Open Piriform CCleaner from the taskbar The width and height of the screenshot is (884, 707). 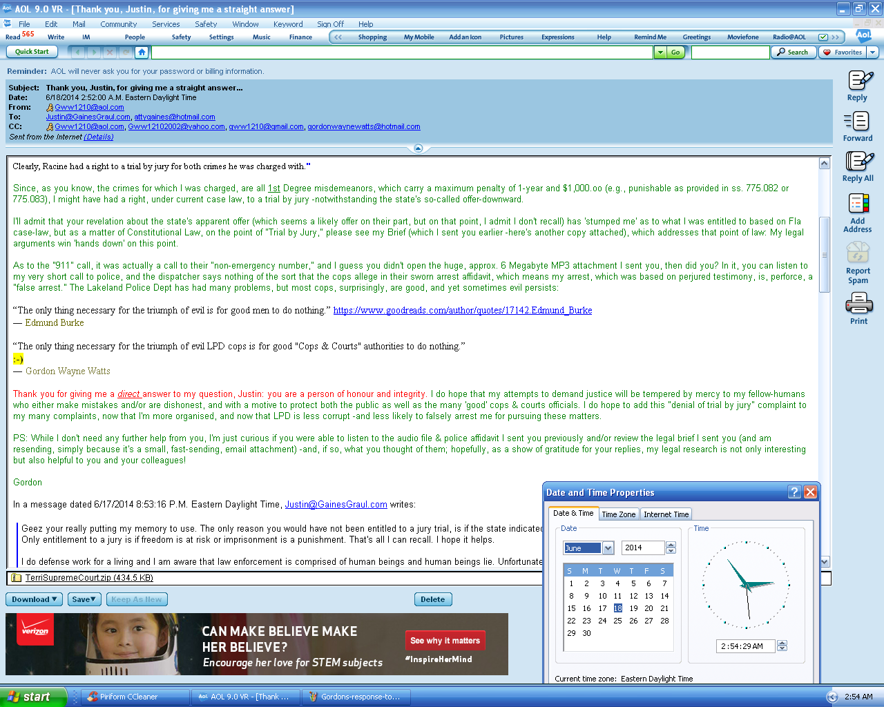pos(135,697)
